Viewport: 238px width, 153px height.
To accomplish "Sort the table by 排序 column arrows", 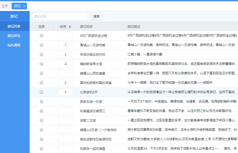I will [x=70, y=27].
